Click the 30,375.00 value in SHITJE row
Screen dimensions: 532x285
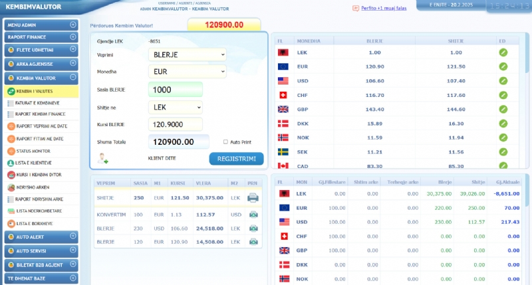tap(209, 198)
